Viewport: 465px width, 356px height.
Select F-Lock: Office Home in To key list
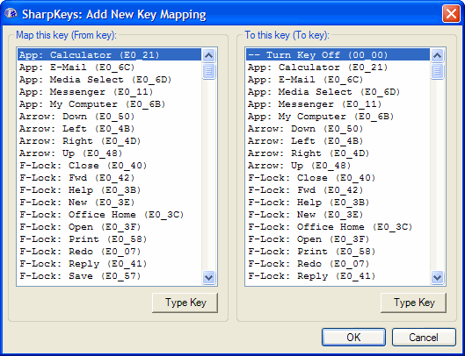[338, 227]
